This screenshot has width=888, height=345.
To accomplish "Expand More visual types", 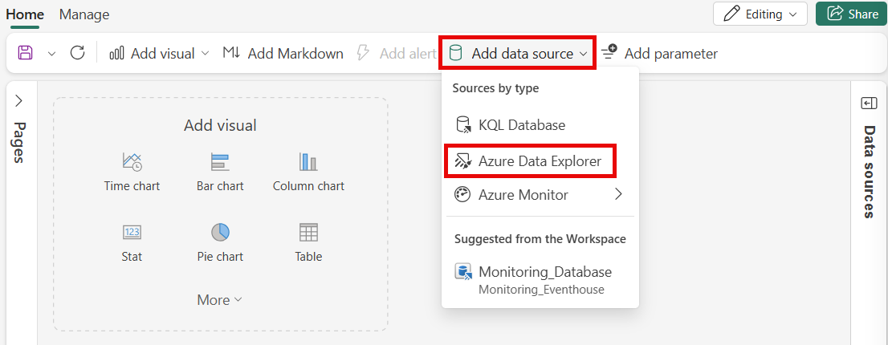I will [220, 300].
